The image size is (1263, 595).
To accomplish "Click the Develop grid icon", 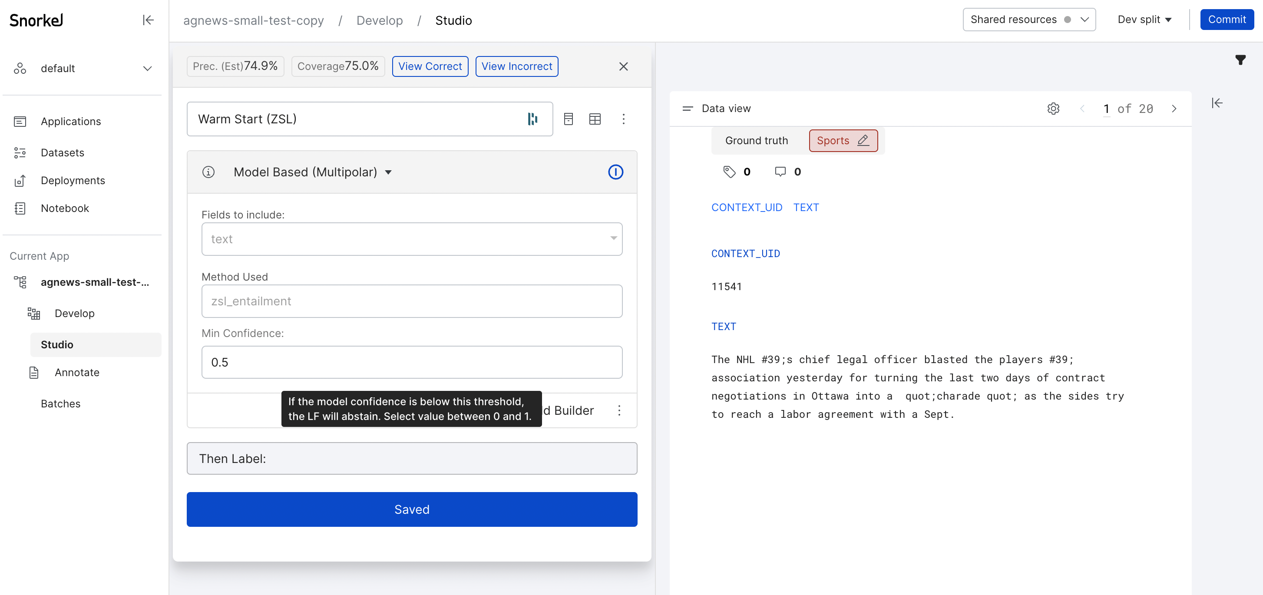I will (34, 313).
